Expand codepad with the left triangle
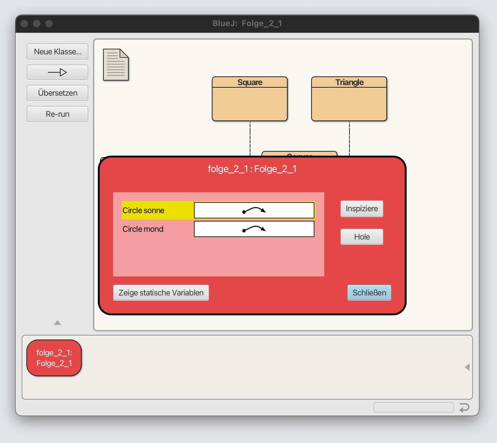This screenshot has height=443, width=497. click(467, 367)
